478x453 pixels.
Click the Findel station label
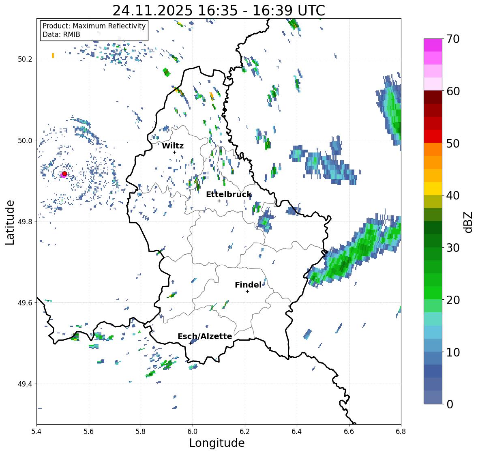tap(248, 285)
